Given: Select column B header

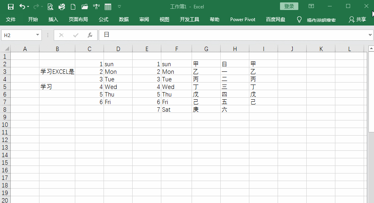Looking at the screenshot, I should 57,49.
